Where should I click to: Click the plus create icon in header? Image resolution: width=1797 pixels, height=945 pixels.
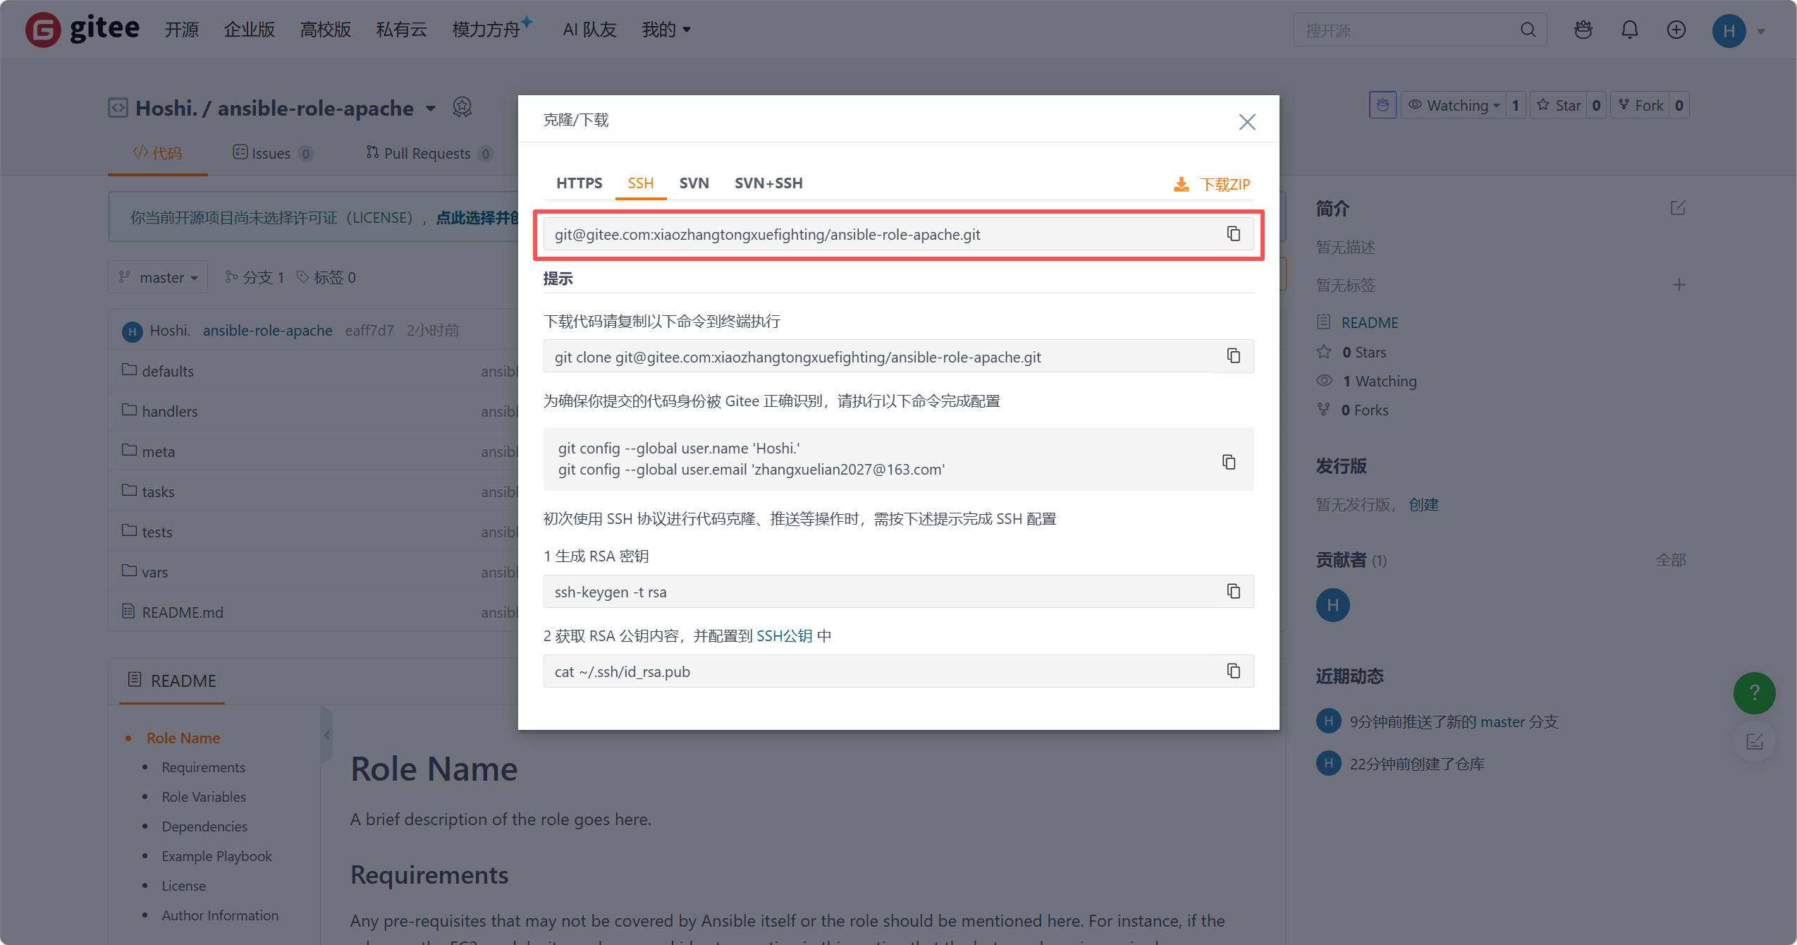click(x=1676, y=30)
